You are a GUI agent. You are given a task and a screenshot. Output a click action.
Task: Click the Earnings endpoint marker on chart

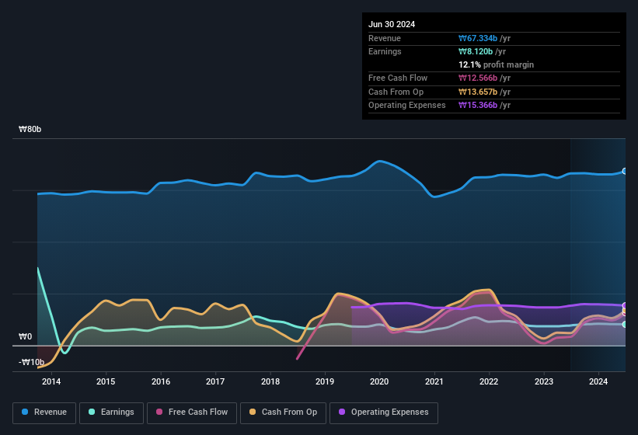point(625,324)
